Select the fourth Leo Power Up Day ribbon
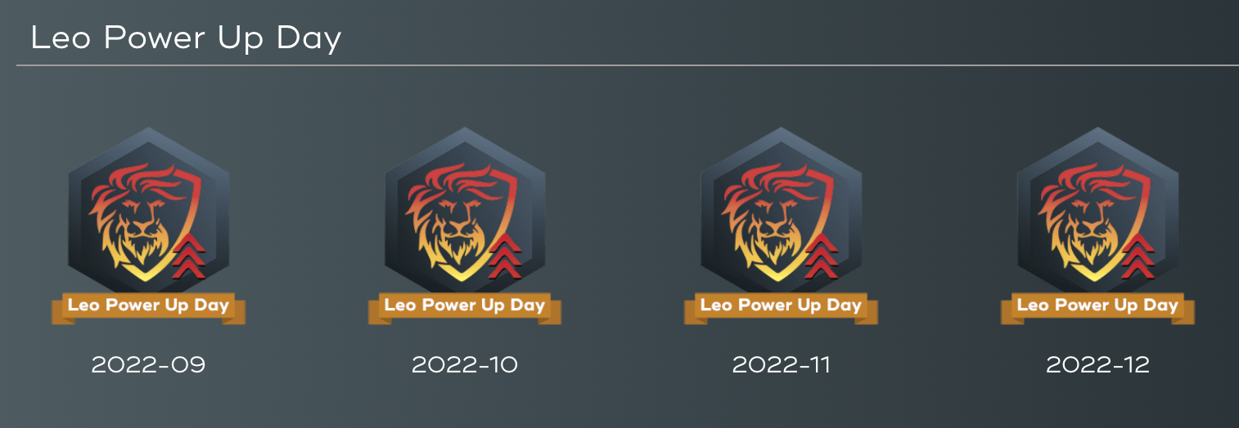The height and width of the screenshot is (428, 1239). click(1097, 308)
